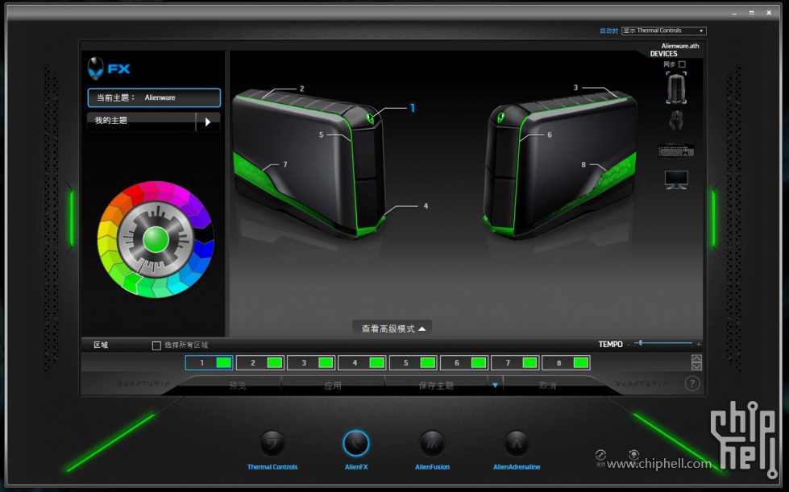Click the 区域 zones label
The height and width of the screenshot is (492, 789).
[x=101, y=345]
